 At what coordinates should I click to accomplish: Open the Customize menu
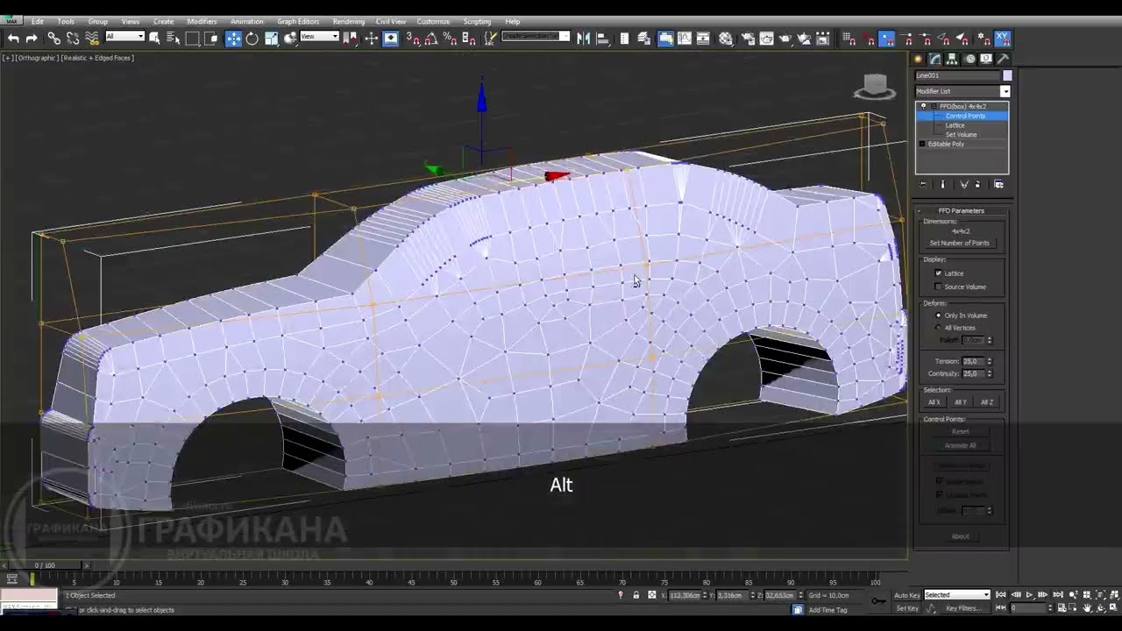433,21
